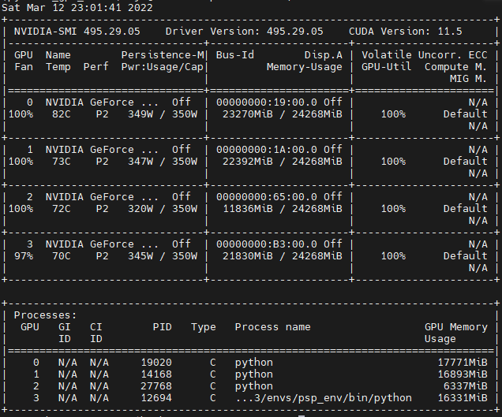Click GPU 2 power "320W / 350W"
This screenshot has height=417, width=502.
163,209
